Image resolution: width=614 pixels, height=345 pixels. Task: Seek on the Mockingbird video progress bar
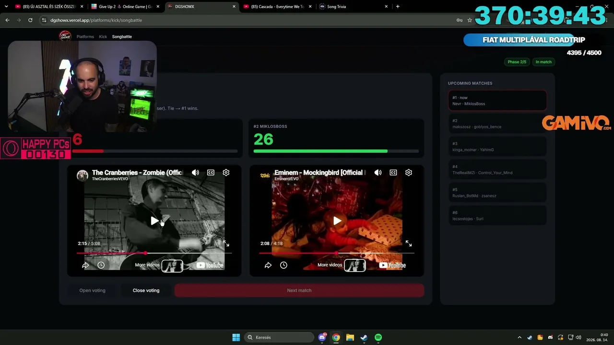point(337,253)
